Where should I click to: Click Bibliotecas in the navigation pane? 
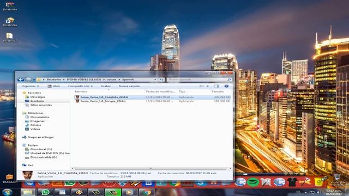35,113
